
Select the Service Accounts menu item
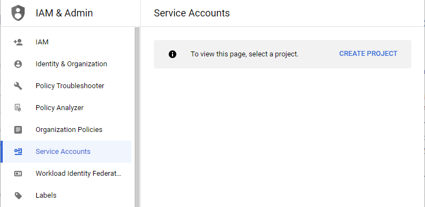[x=66, y=152]
